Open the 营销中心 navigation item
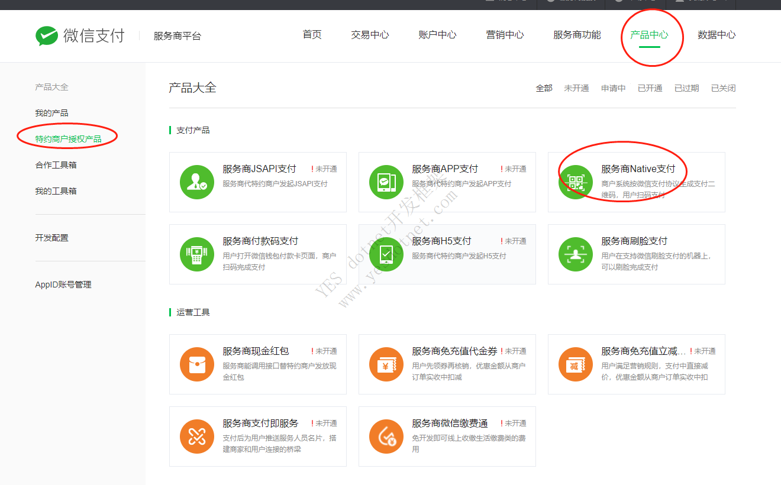This screenshot has width=781, height=485. (505, 35)
